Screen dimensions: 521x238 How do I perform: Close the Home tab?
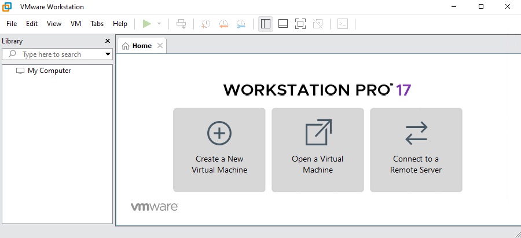pyautogui.click(x=160, y=46)
